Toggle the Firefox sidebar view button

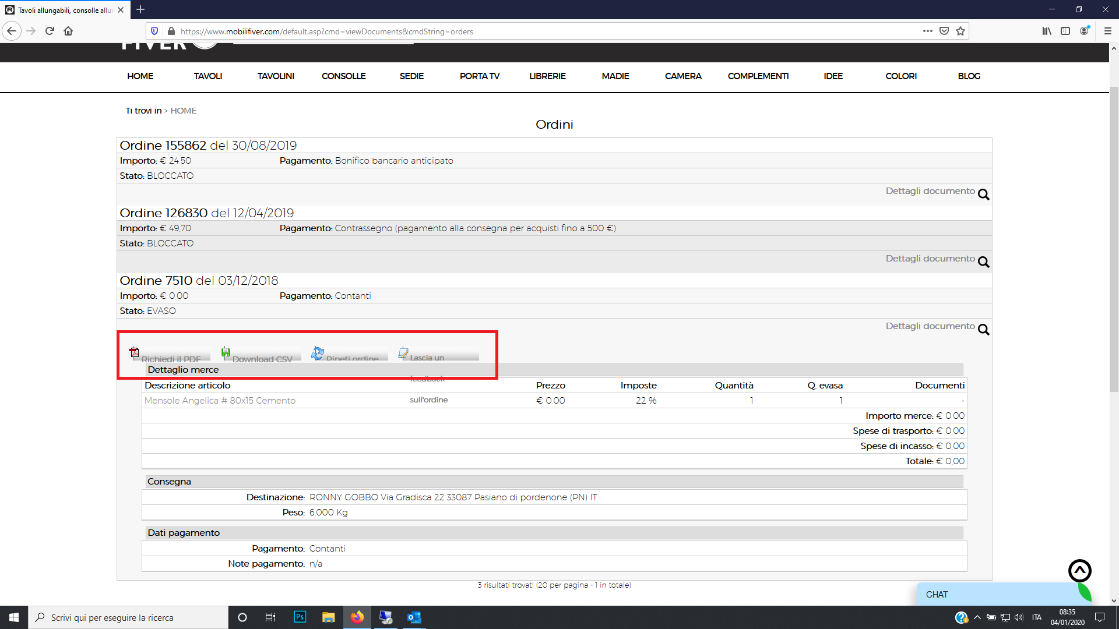[x=1065, y=31]
